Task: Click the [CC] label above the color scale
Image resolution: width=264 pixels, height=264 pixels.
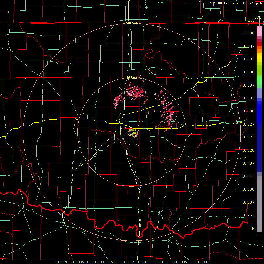Action: 251,20
